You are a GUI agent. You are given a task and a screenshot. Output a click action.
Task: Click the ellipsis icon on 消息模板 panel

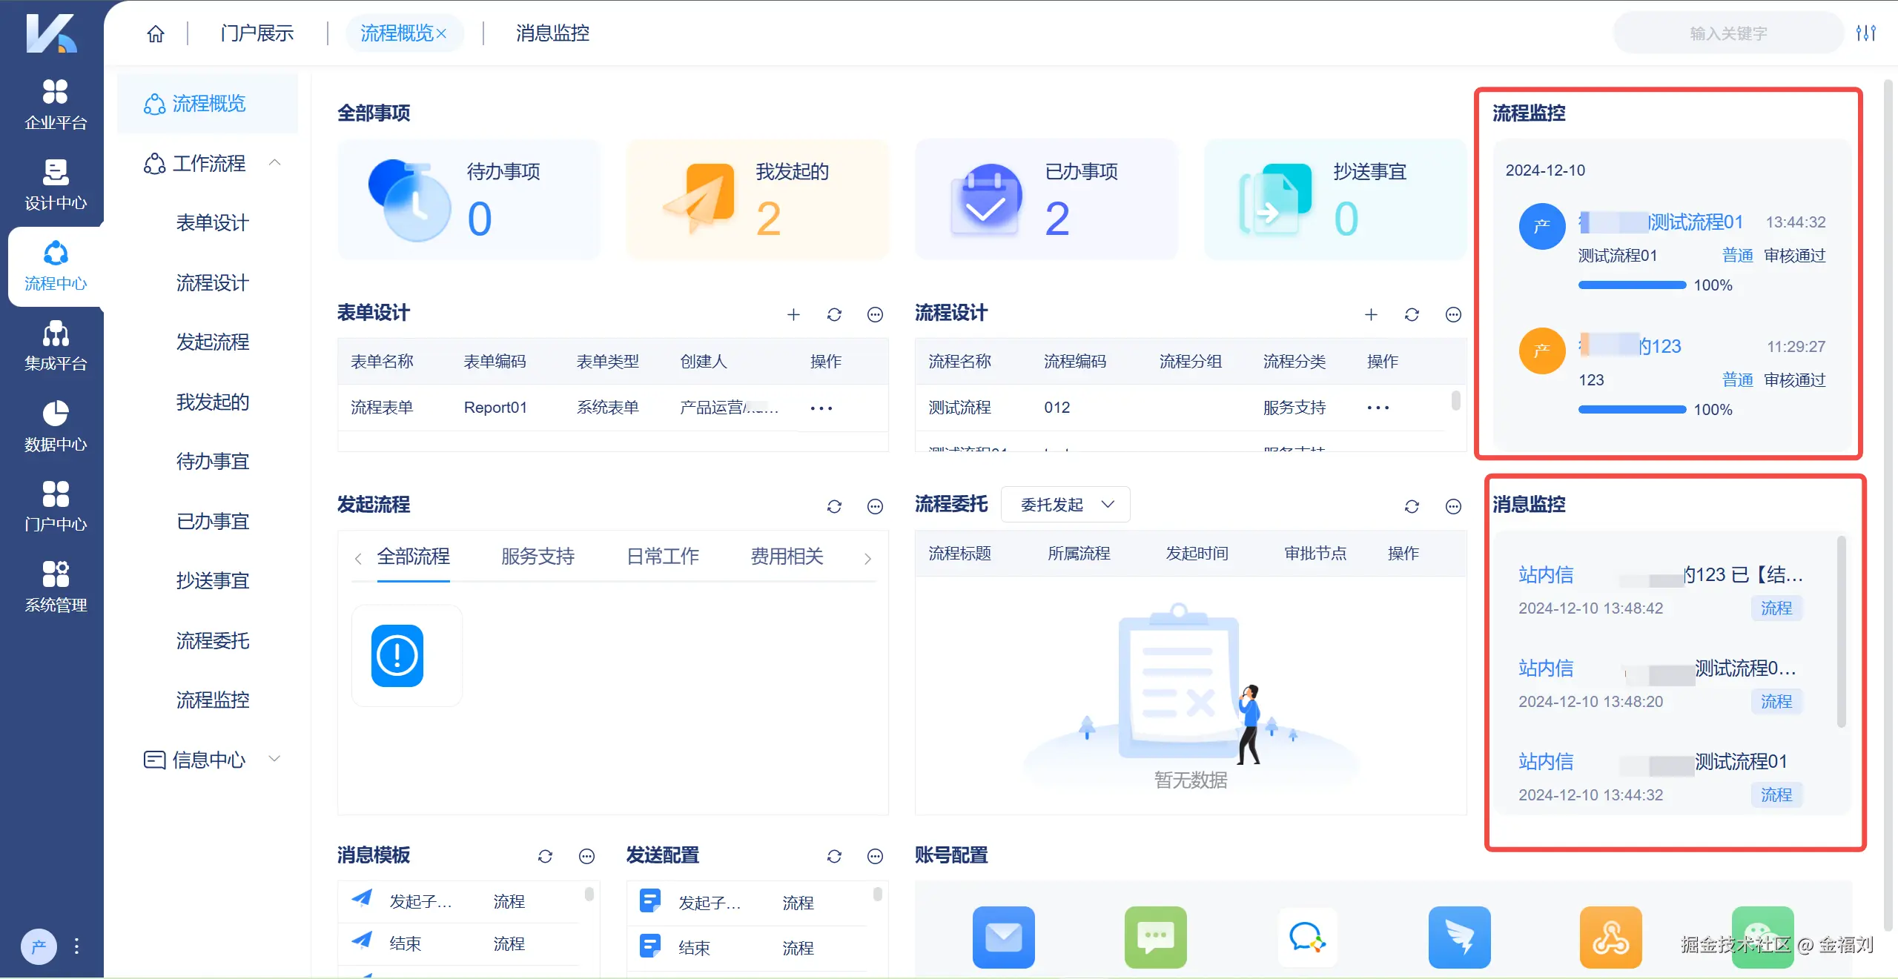(586, 856)
